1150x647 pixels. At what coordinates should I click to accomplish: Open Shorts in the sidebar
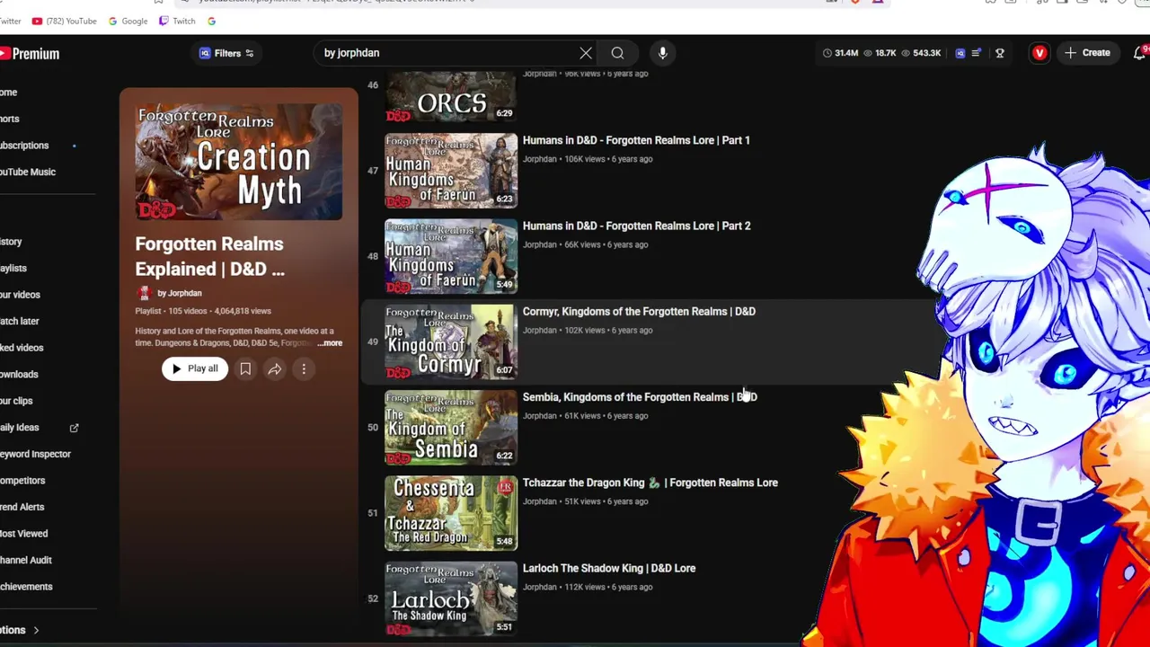pos(9,119)
